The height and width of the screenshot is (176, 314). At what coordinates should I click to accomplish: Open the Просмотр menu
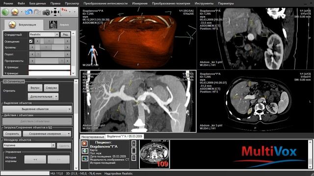click(72, 3)
